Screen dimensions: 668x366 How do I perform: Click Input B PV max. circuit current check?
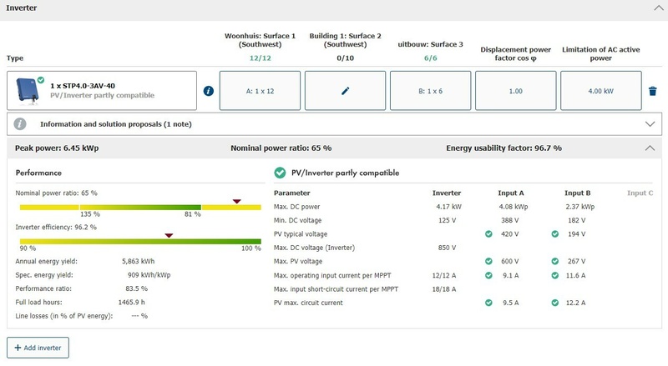pyautogui.click(x=554, y=303)
